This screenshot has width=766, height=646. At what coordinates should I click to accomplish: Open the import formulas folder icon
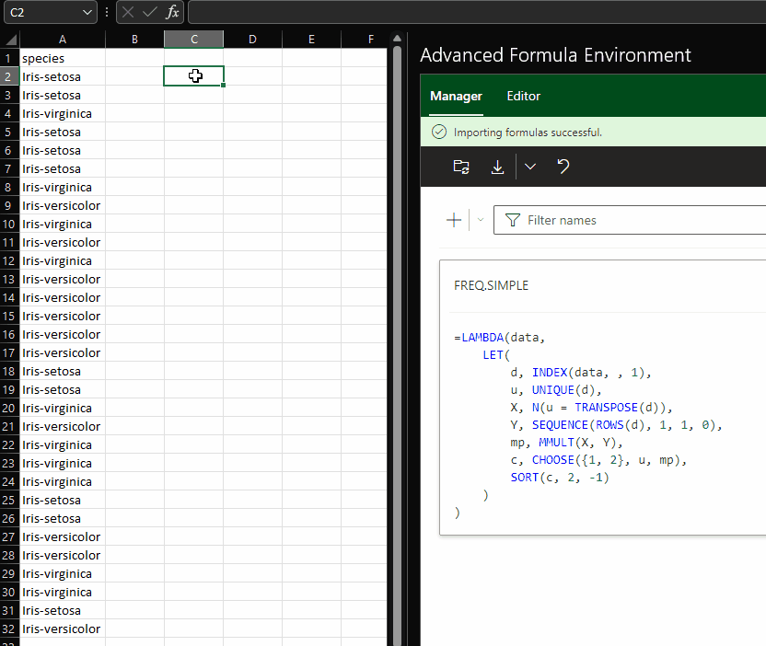tap(461, 167)
